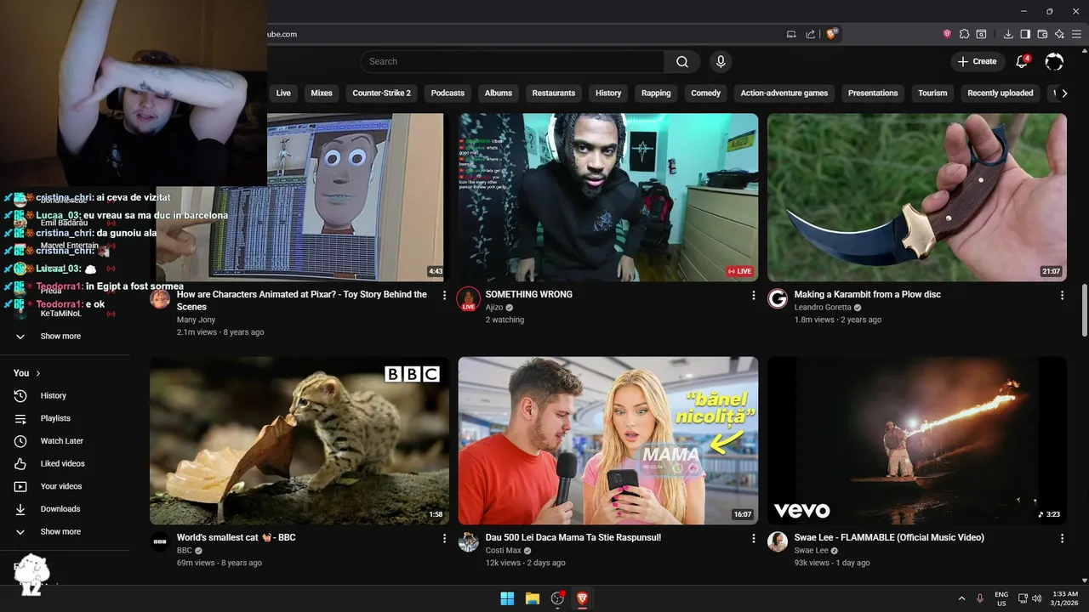The image size is (1089, 612).
Task: Open the Many Jony channel link
Action: tap(196, 320)
